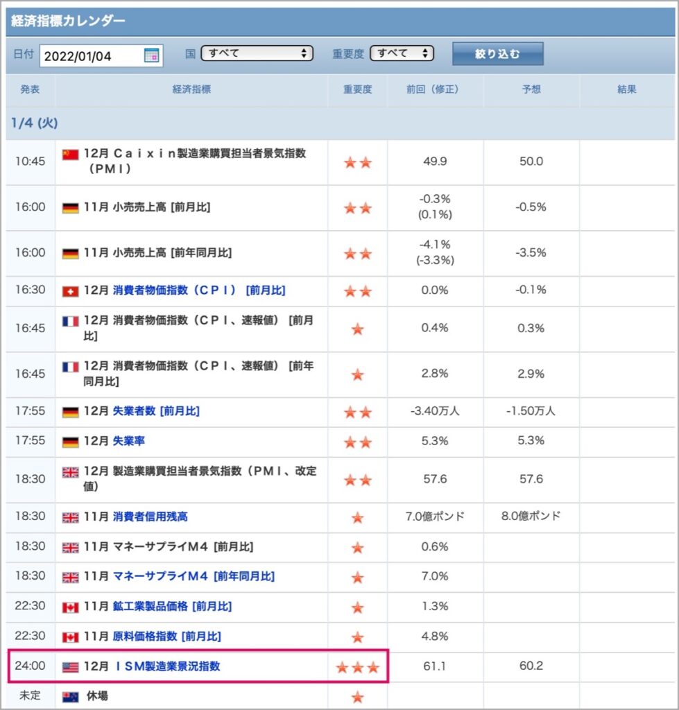Click the 1/4 (火) date row heading

click(x=35, y=123)
